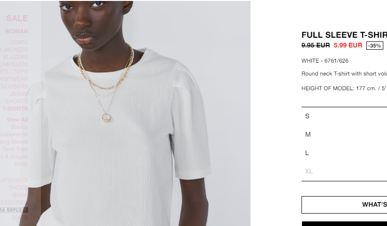The height and width of the screenshot is (226, 387).
Task: Select the T-SHIRTS category
Action: (15, 109)
